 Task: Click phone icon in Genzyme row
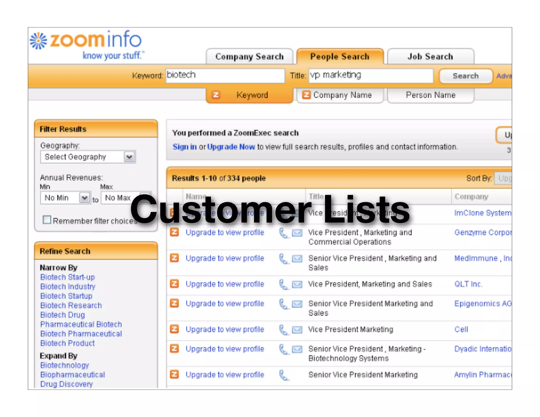283,233
